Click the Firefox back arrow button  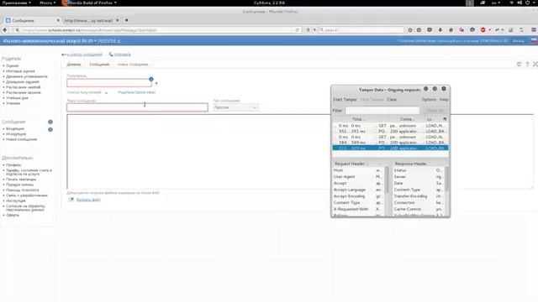tap(5, 30)
